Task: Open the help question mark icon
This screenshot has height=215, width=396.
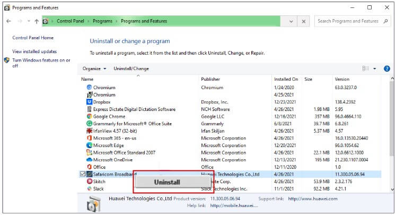Action: (x=386, y=68)
